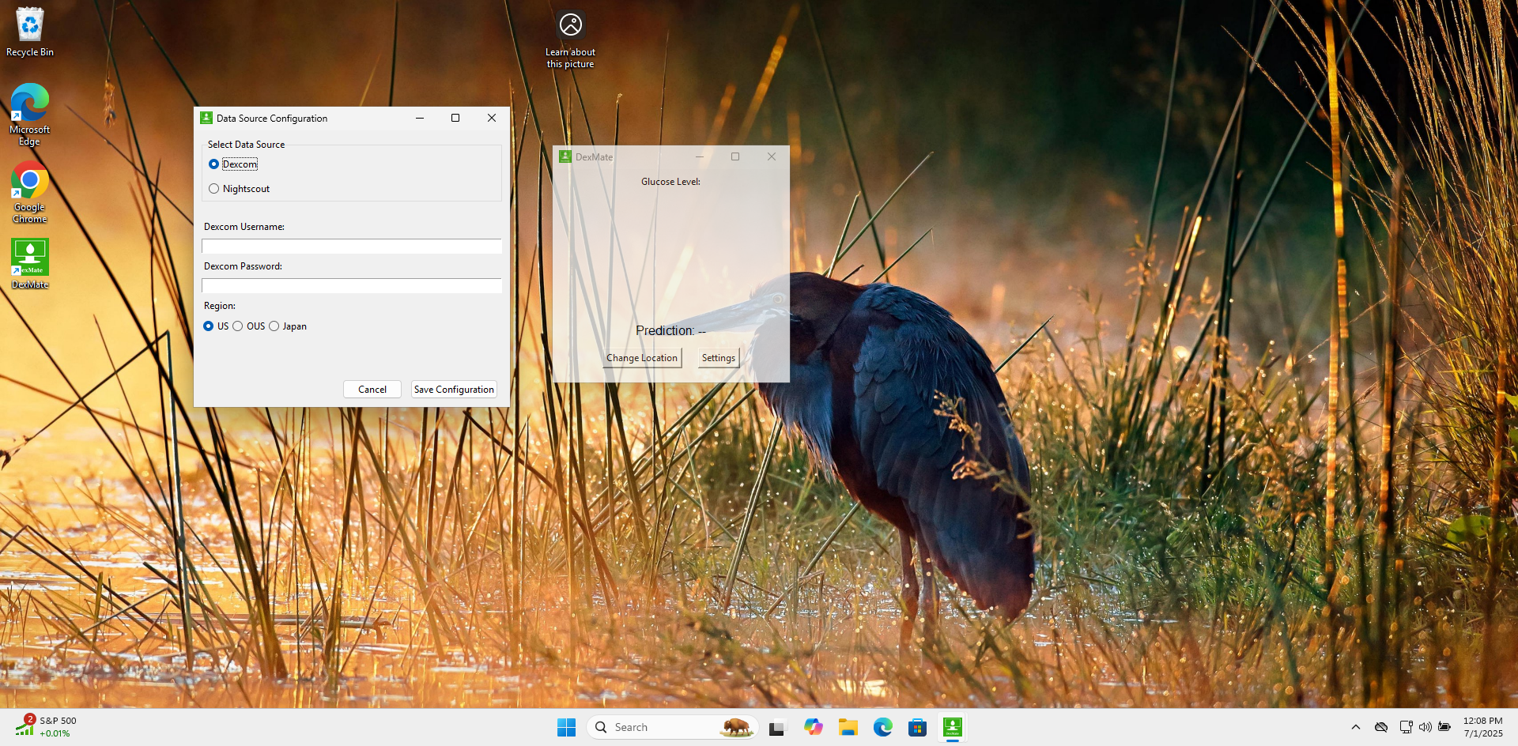Open Settings in the DexMate window

[719, 358]
